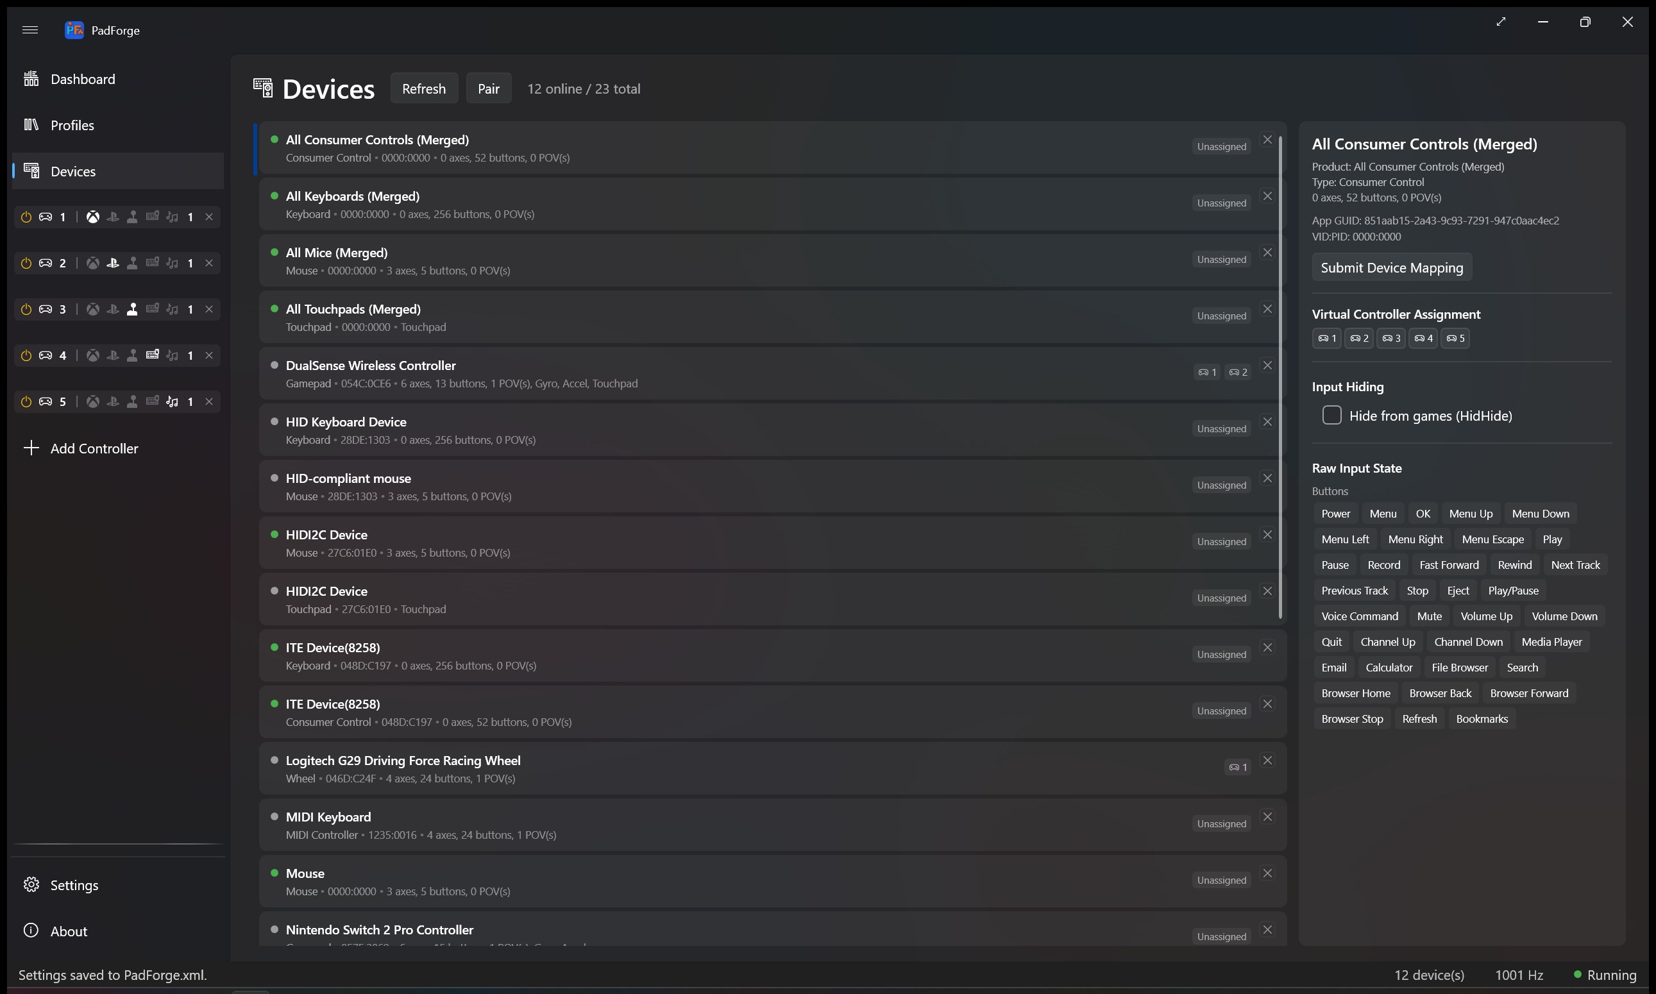Click Submit Device Mapping
1656x994 pixels.
point(1391,268)
